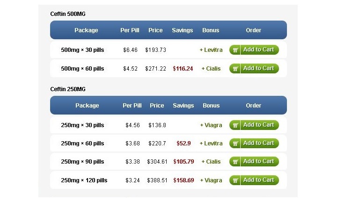
Task: Click cart icon for 250mg × 90 pills
Action: coord(235,162)
